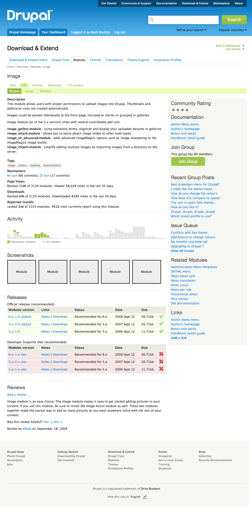This screenshot has height=530, width=252.
Task: Open Best dropdown menu for Drupal? post
Action: point(195,184)
